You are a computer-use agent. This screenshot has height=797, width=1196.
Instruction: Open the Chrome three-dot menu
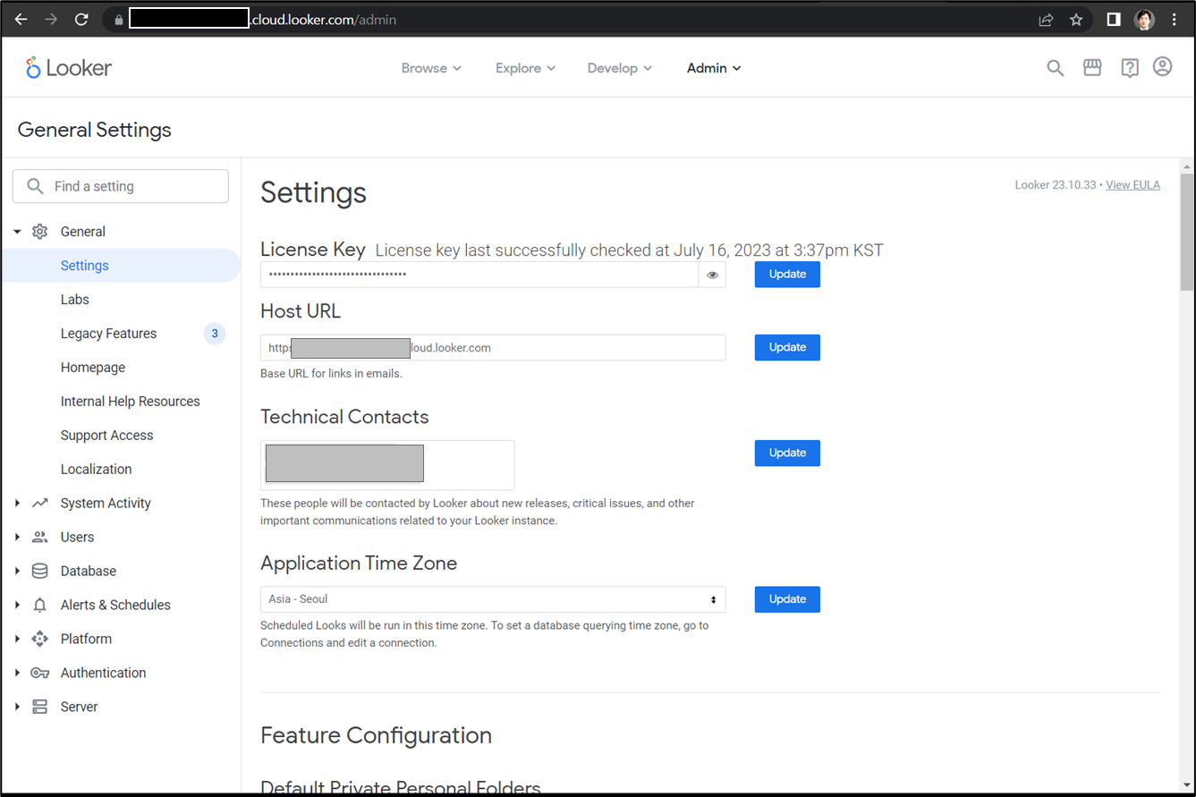click(x=1175, y=20)
